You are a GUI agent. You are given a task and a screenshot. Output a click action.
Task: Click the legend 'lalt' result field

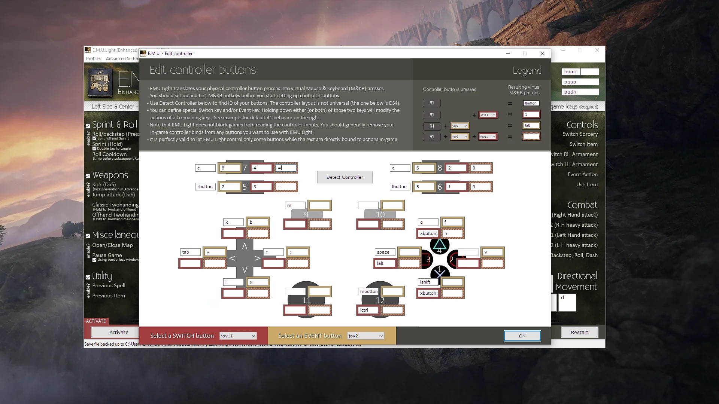click(x=531, y=126)
